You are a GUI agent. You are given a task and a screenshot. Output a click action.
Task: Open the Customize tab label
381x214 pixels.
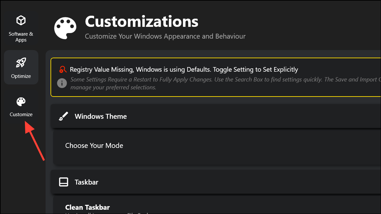pyautogui.click(x=21, y=115)
